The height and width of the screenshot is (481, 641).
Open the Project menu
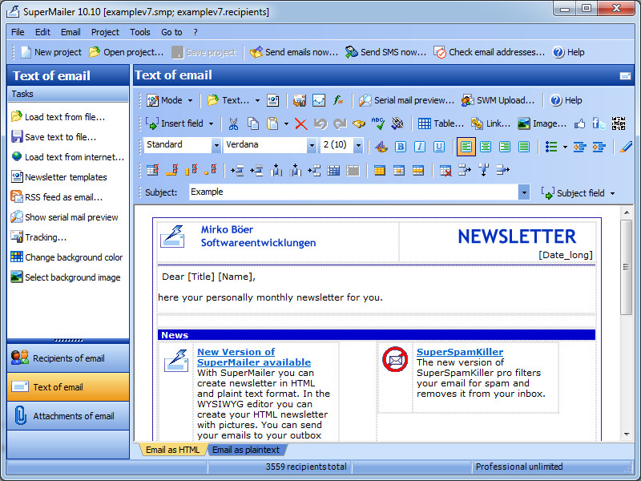tap(105, 32)
